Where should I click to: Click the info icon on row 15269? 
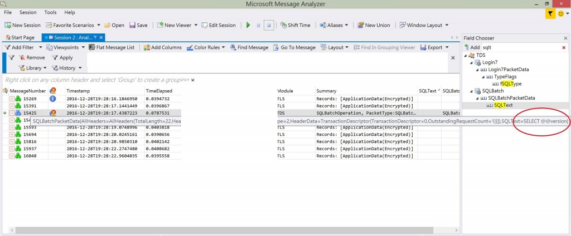coord(52,99)
